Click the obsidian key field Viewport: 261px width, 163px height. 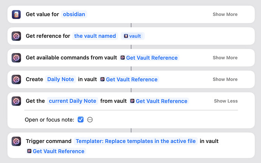click(x=75, y=14)
